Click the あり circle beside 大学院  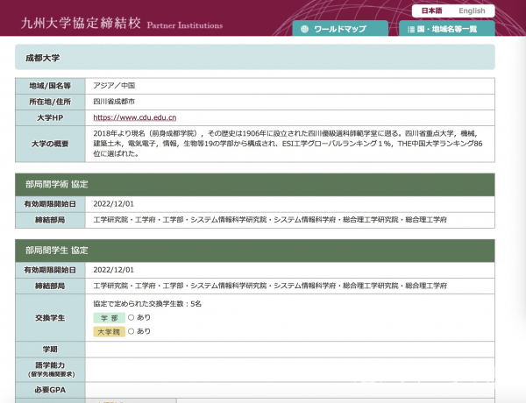(131, 331)
